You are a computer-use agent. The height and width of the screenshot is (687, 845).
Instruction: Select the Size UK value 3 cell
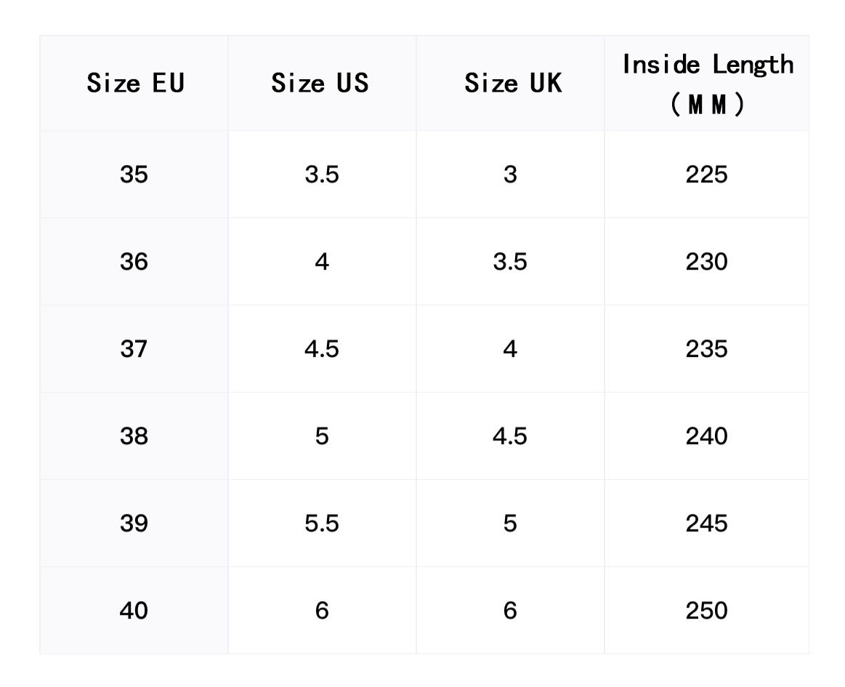point(510,175)
